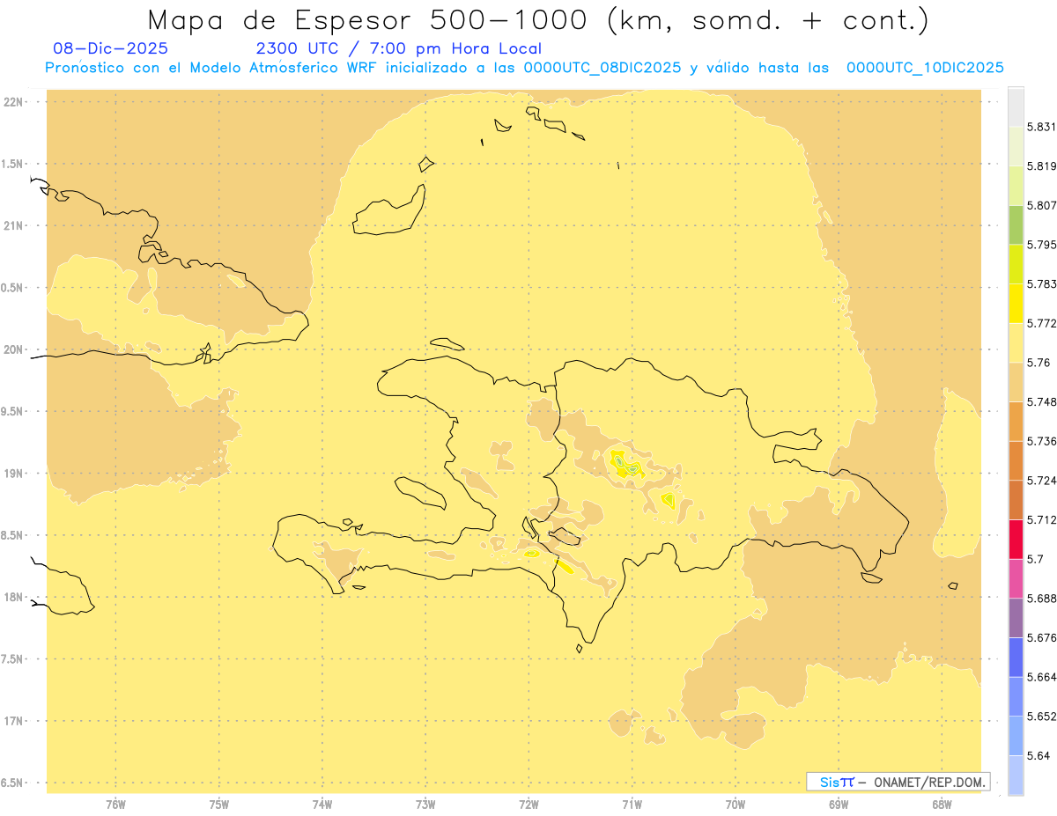Select the color bar value '5.7'
The width and height of the screenshot is (1057, 816).
point(1035,559)
